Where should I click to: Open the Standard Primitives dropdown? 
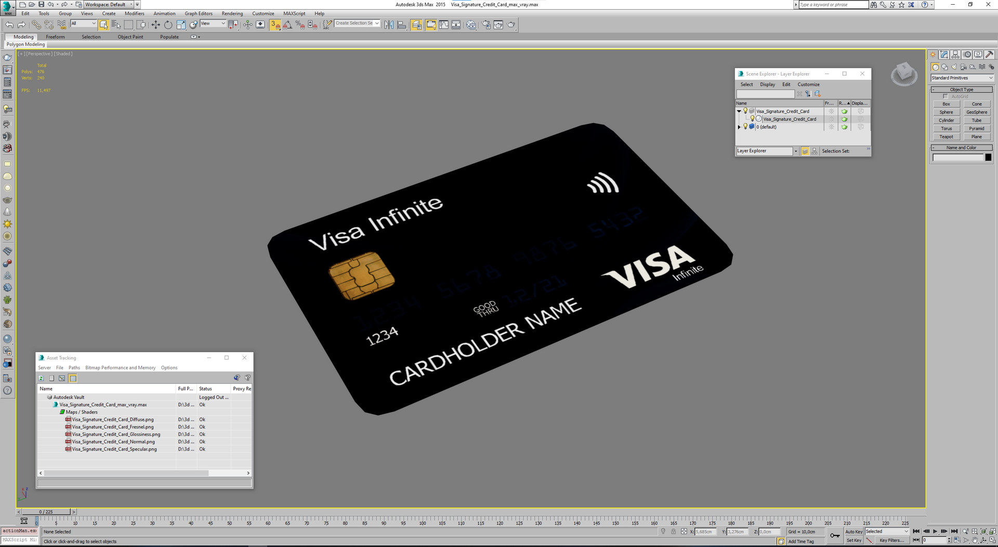point(962,78)
